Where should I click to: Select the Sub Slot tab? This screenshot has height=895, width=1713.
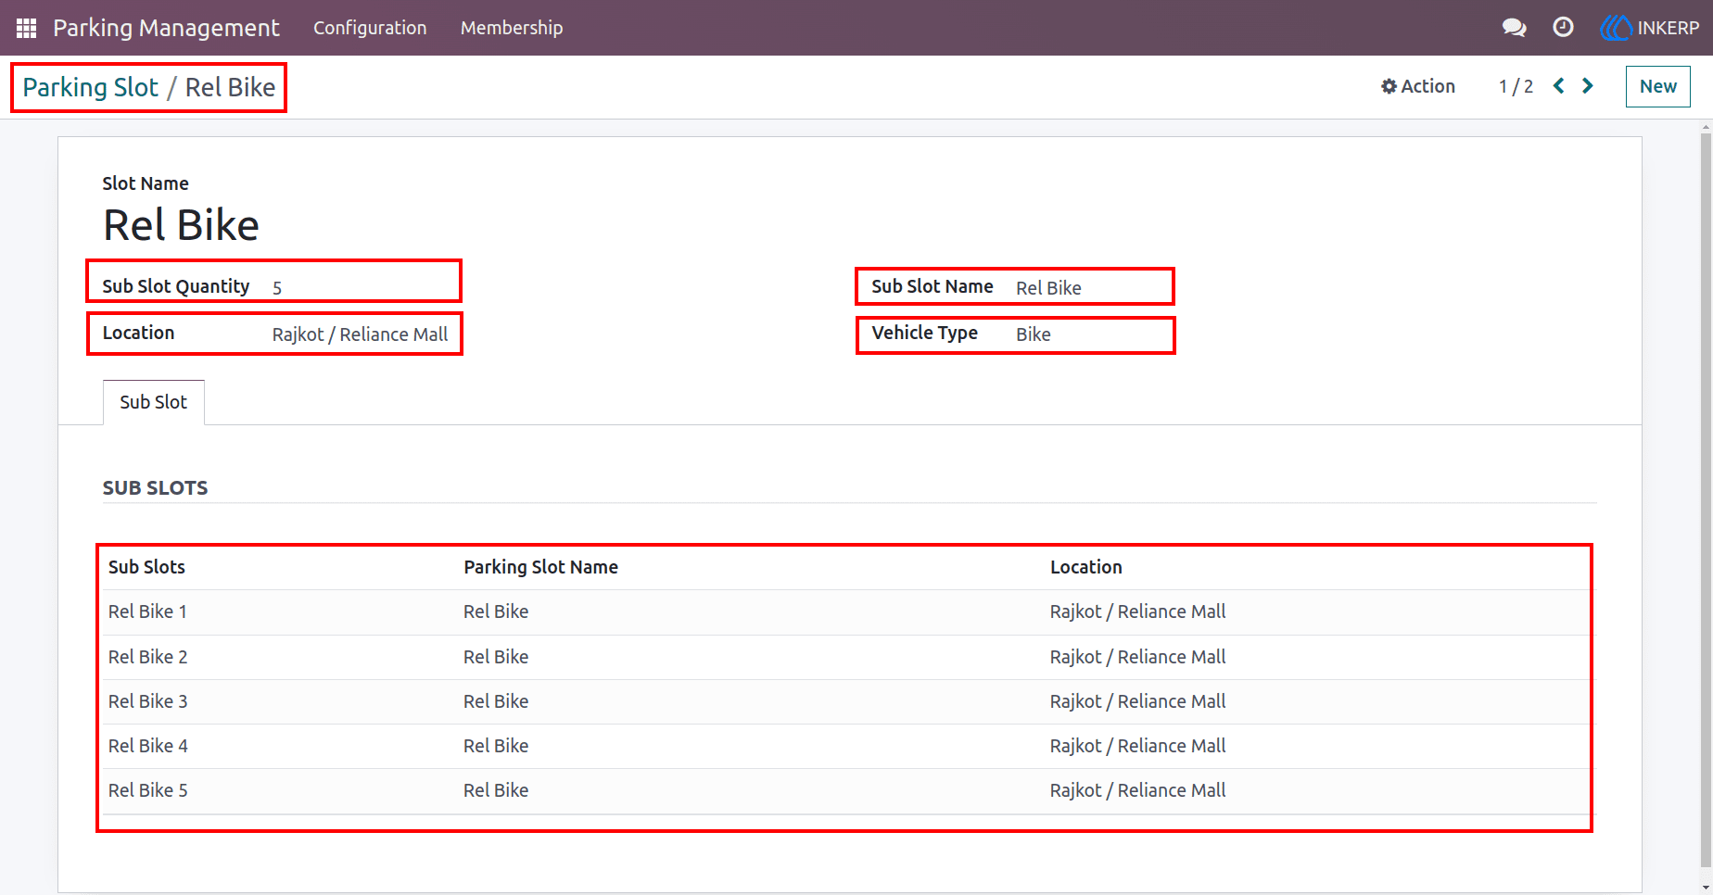154,402
